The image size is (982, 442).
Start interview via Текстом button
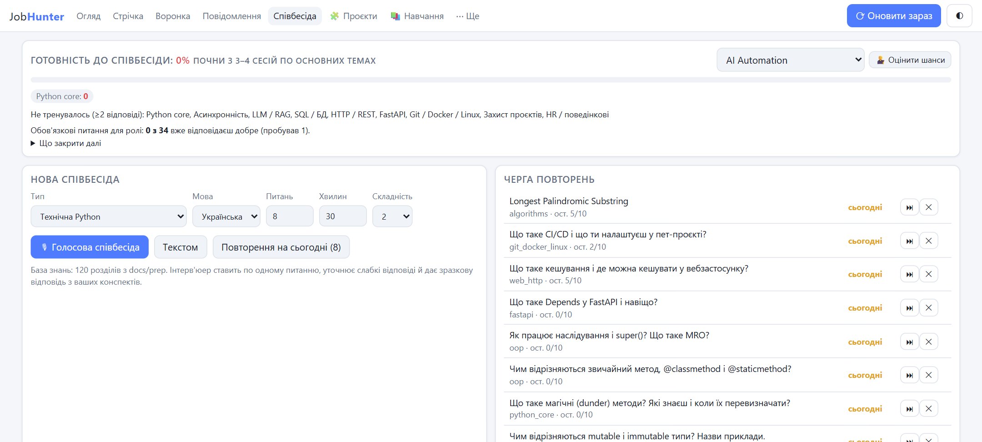coord(180,247)
